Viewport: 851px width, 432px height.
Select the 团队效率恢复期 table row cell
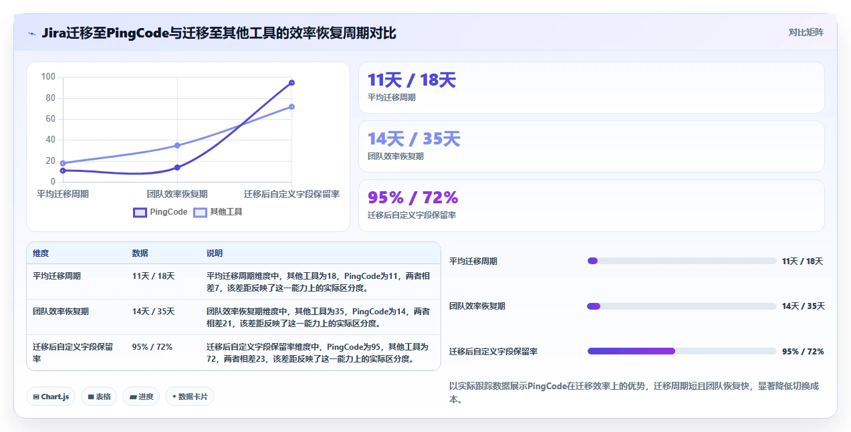61,311
